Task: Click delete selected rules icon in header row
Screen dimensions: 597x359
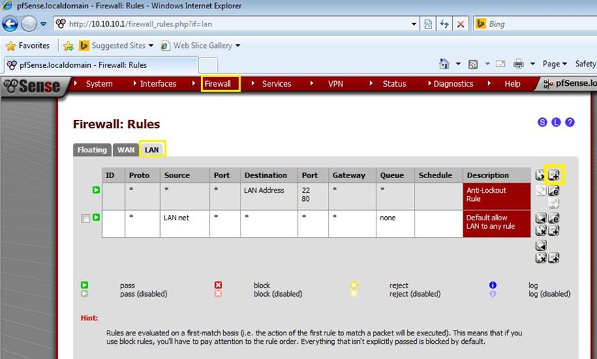Action: tap(541, 175)
